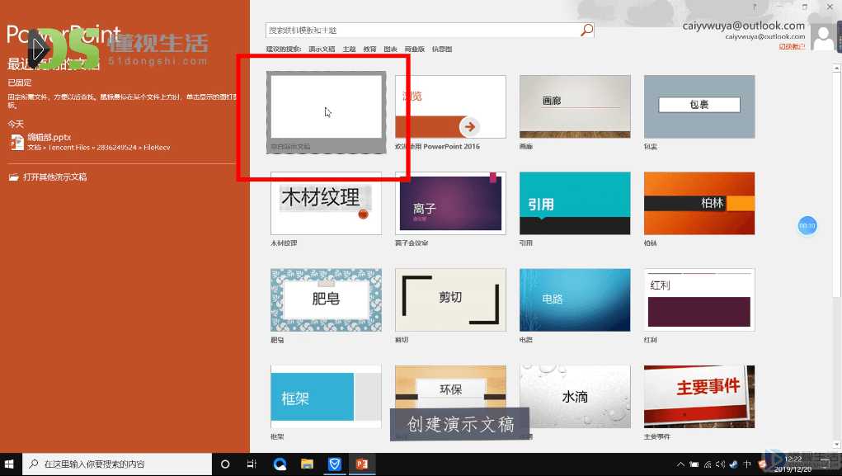Pick the 水滴 (Droplet) template
This screenshot has width=842, height=476.
click(x=575, y=397)
